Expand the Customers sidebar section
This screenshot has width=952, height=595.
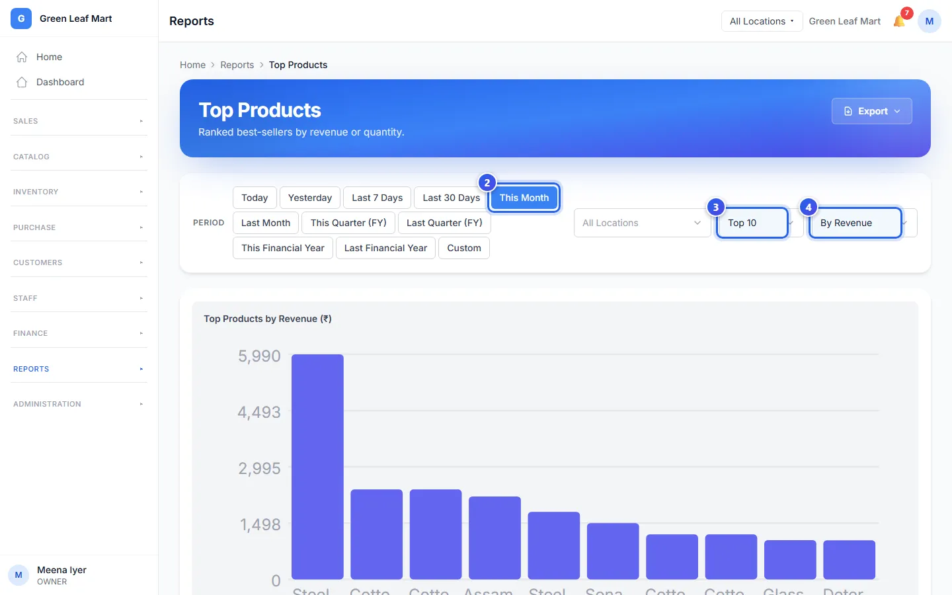[79, 262]
